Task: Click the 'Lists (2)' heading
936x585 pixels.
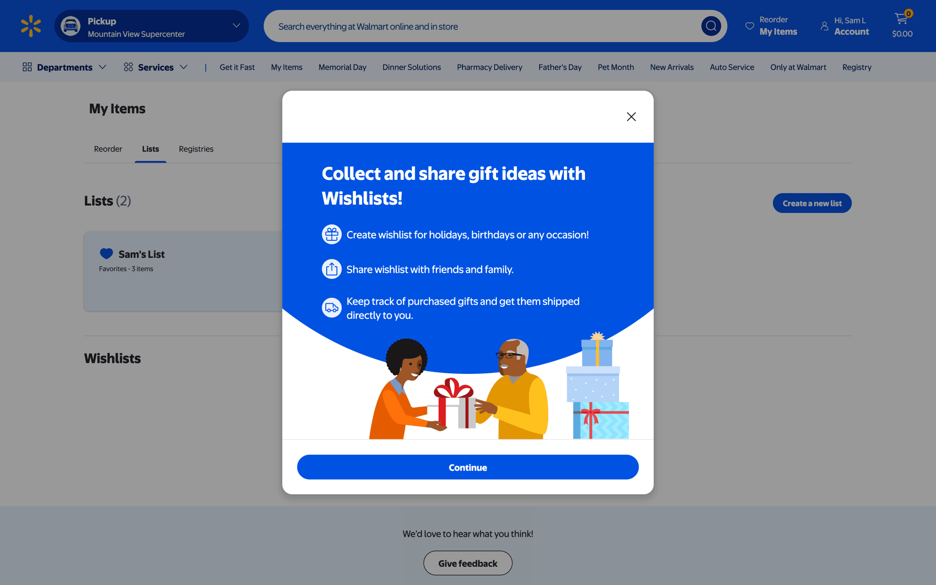Action: 107,201
